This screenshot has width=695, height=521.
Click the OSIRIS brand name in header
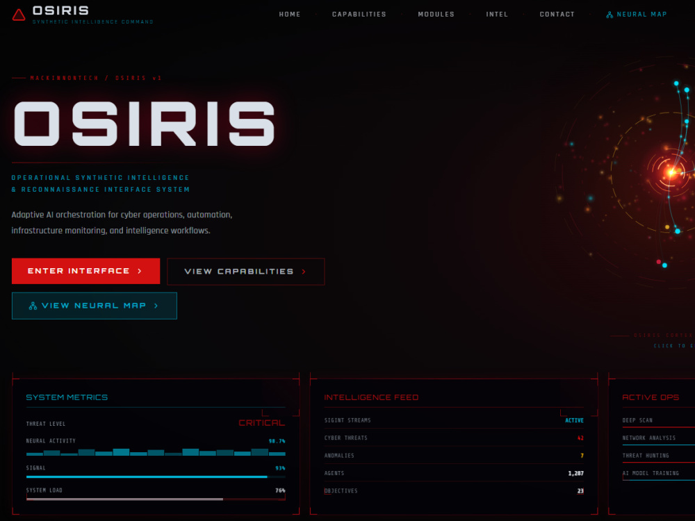pyautogui.click(x=60, y=10)
